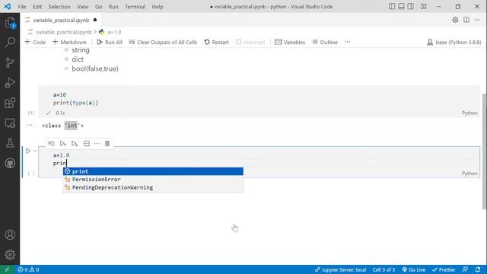Click the notebook vertical scrollbar
Viewport: 487px width, 274px height.
tap(484, 151)
